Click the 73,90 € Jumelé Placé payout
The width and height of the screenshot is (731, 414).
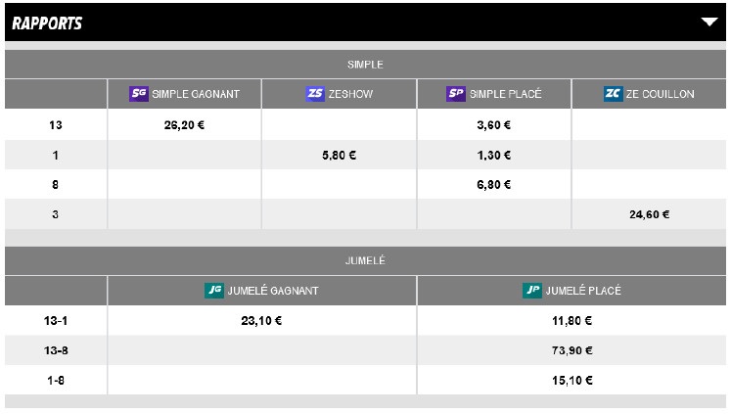572,350
